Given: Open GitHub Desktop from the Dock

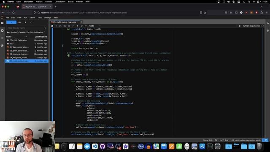Looking at the screenshot, I should pyautogui.click(x=103, y=147).
